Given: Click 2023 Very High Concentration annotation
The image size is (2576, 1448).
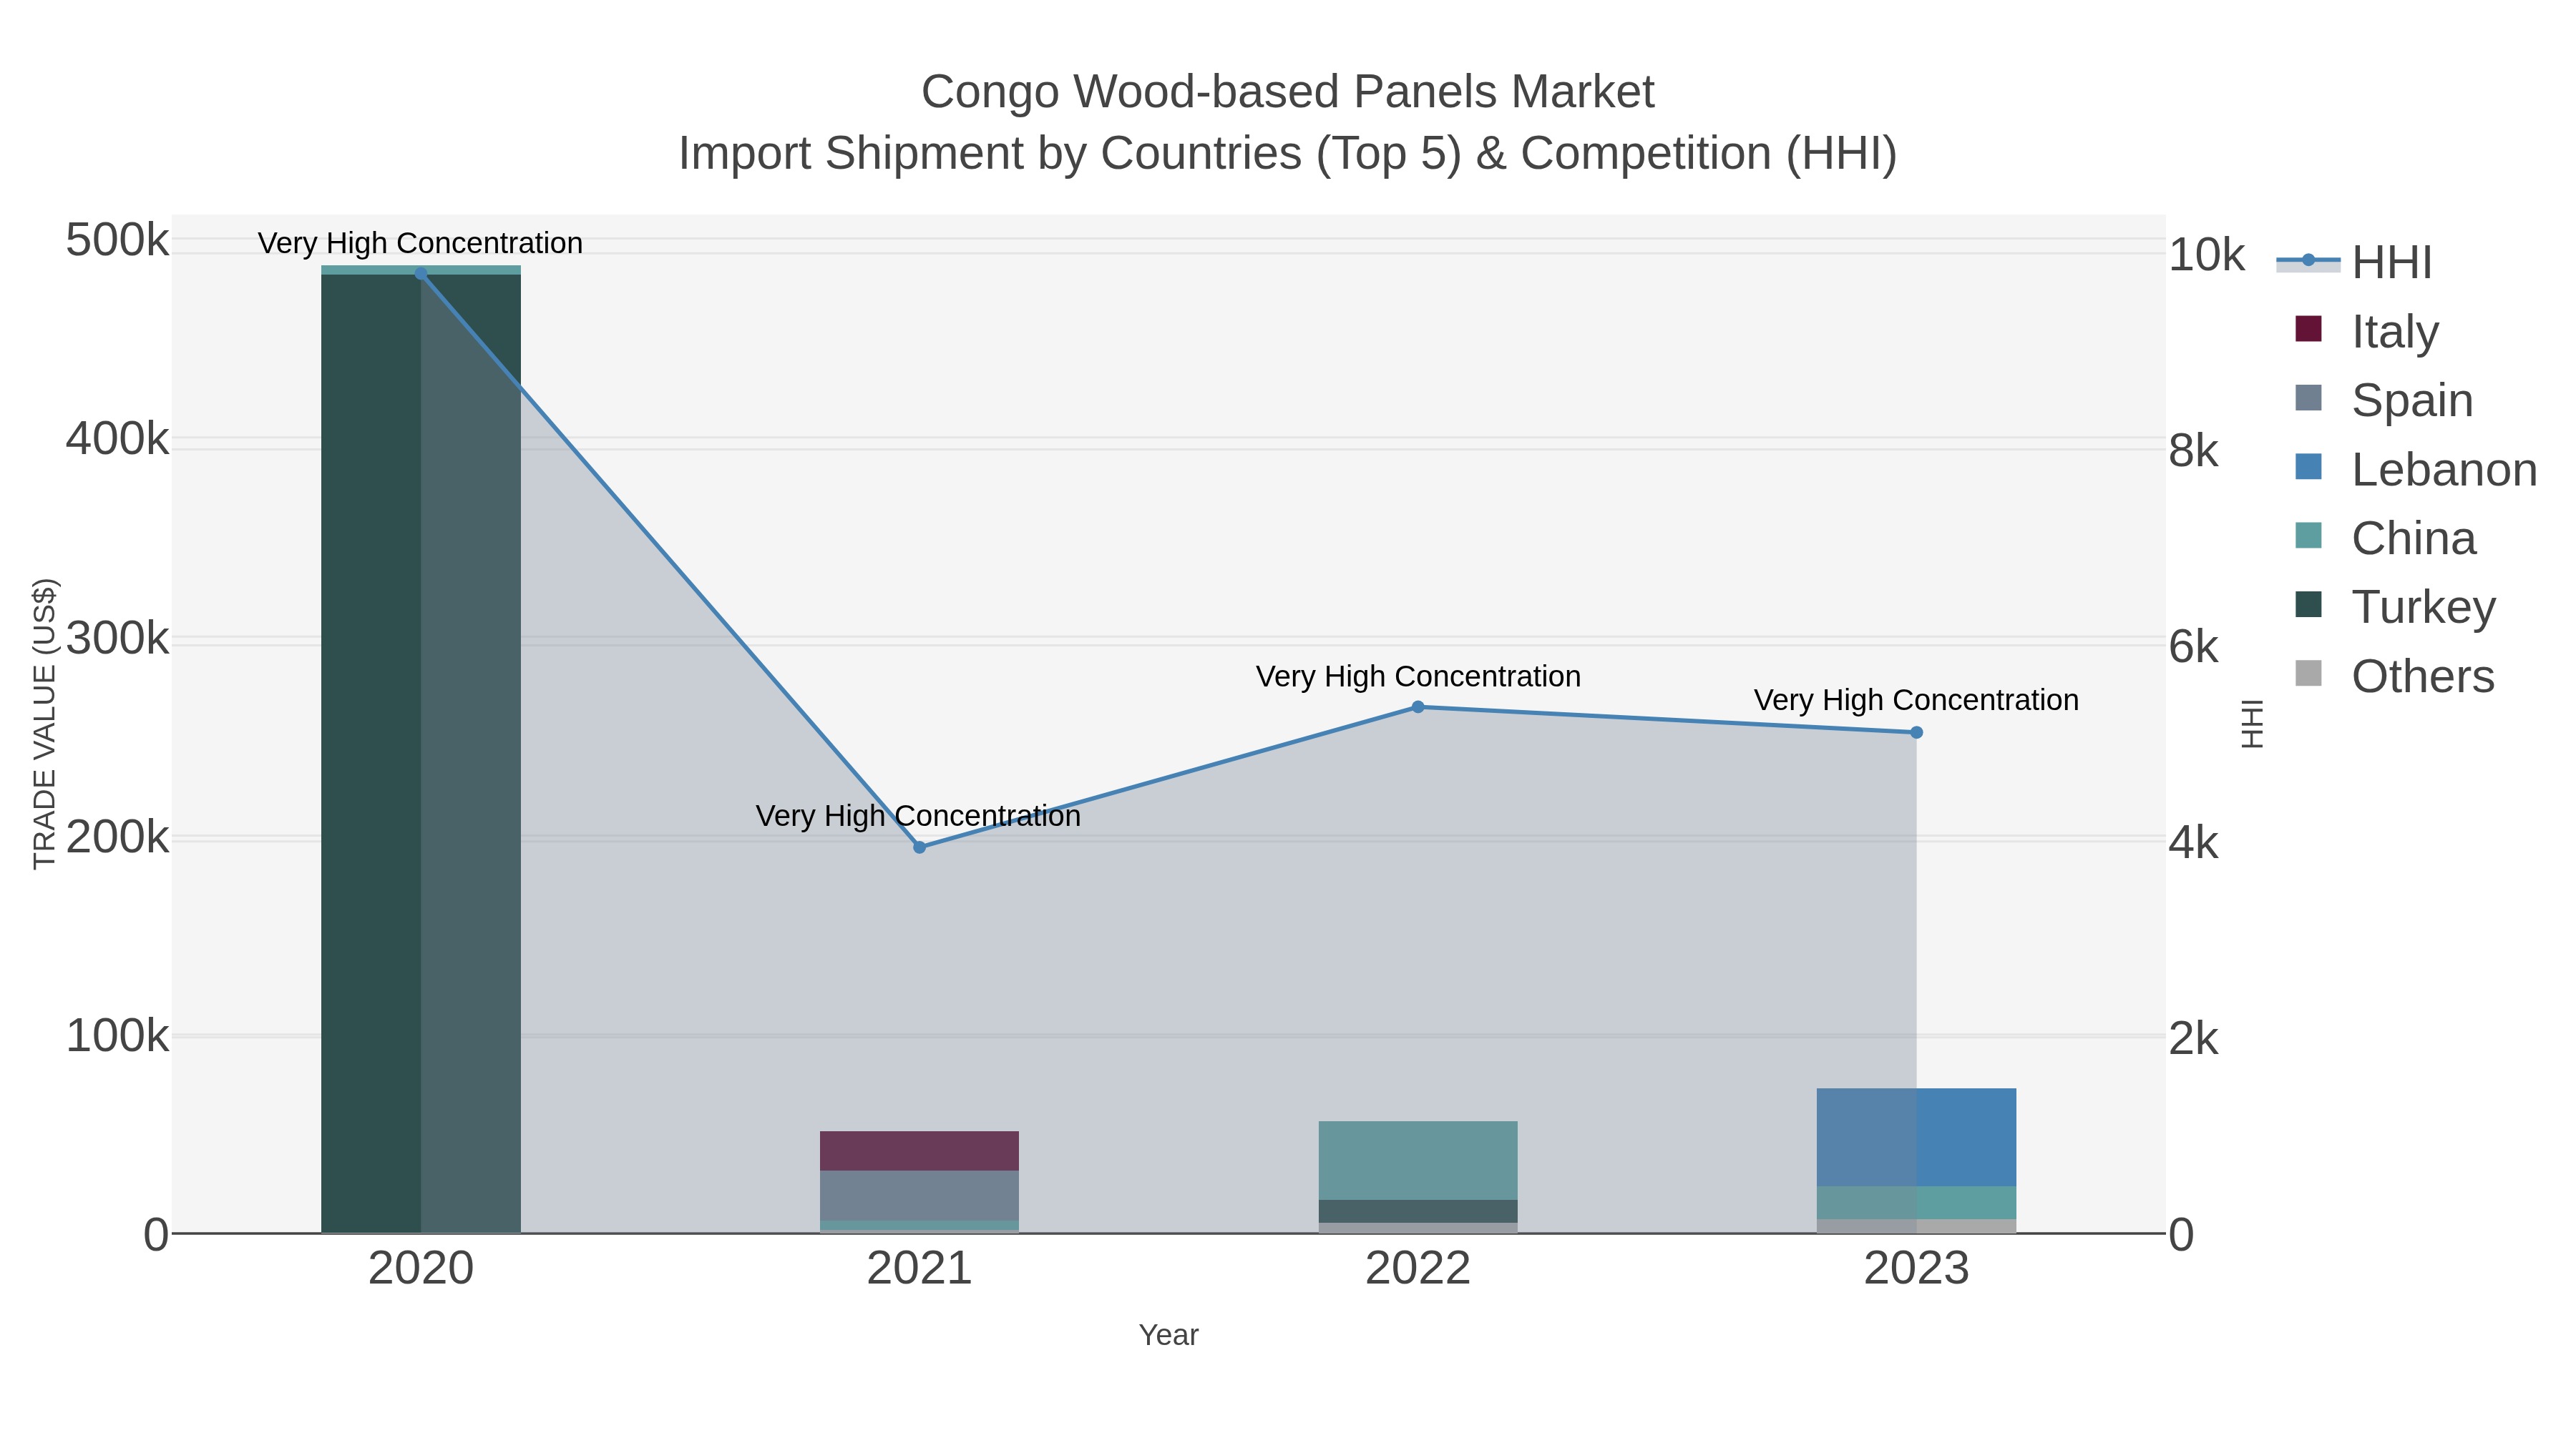Looking at the screenshot, I should coord(1916,699).
